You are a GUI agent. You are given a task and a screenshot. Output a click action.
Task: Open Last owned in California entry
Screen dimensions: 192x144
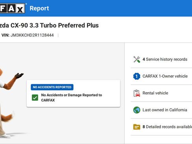click(x=165, y=110)
